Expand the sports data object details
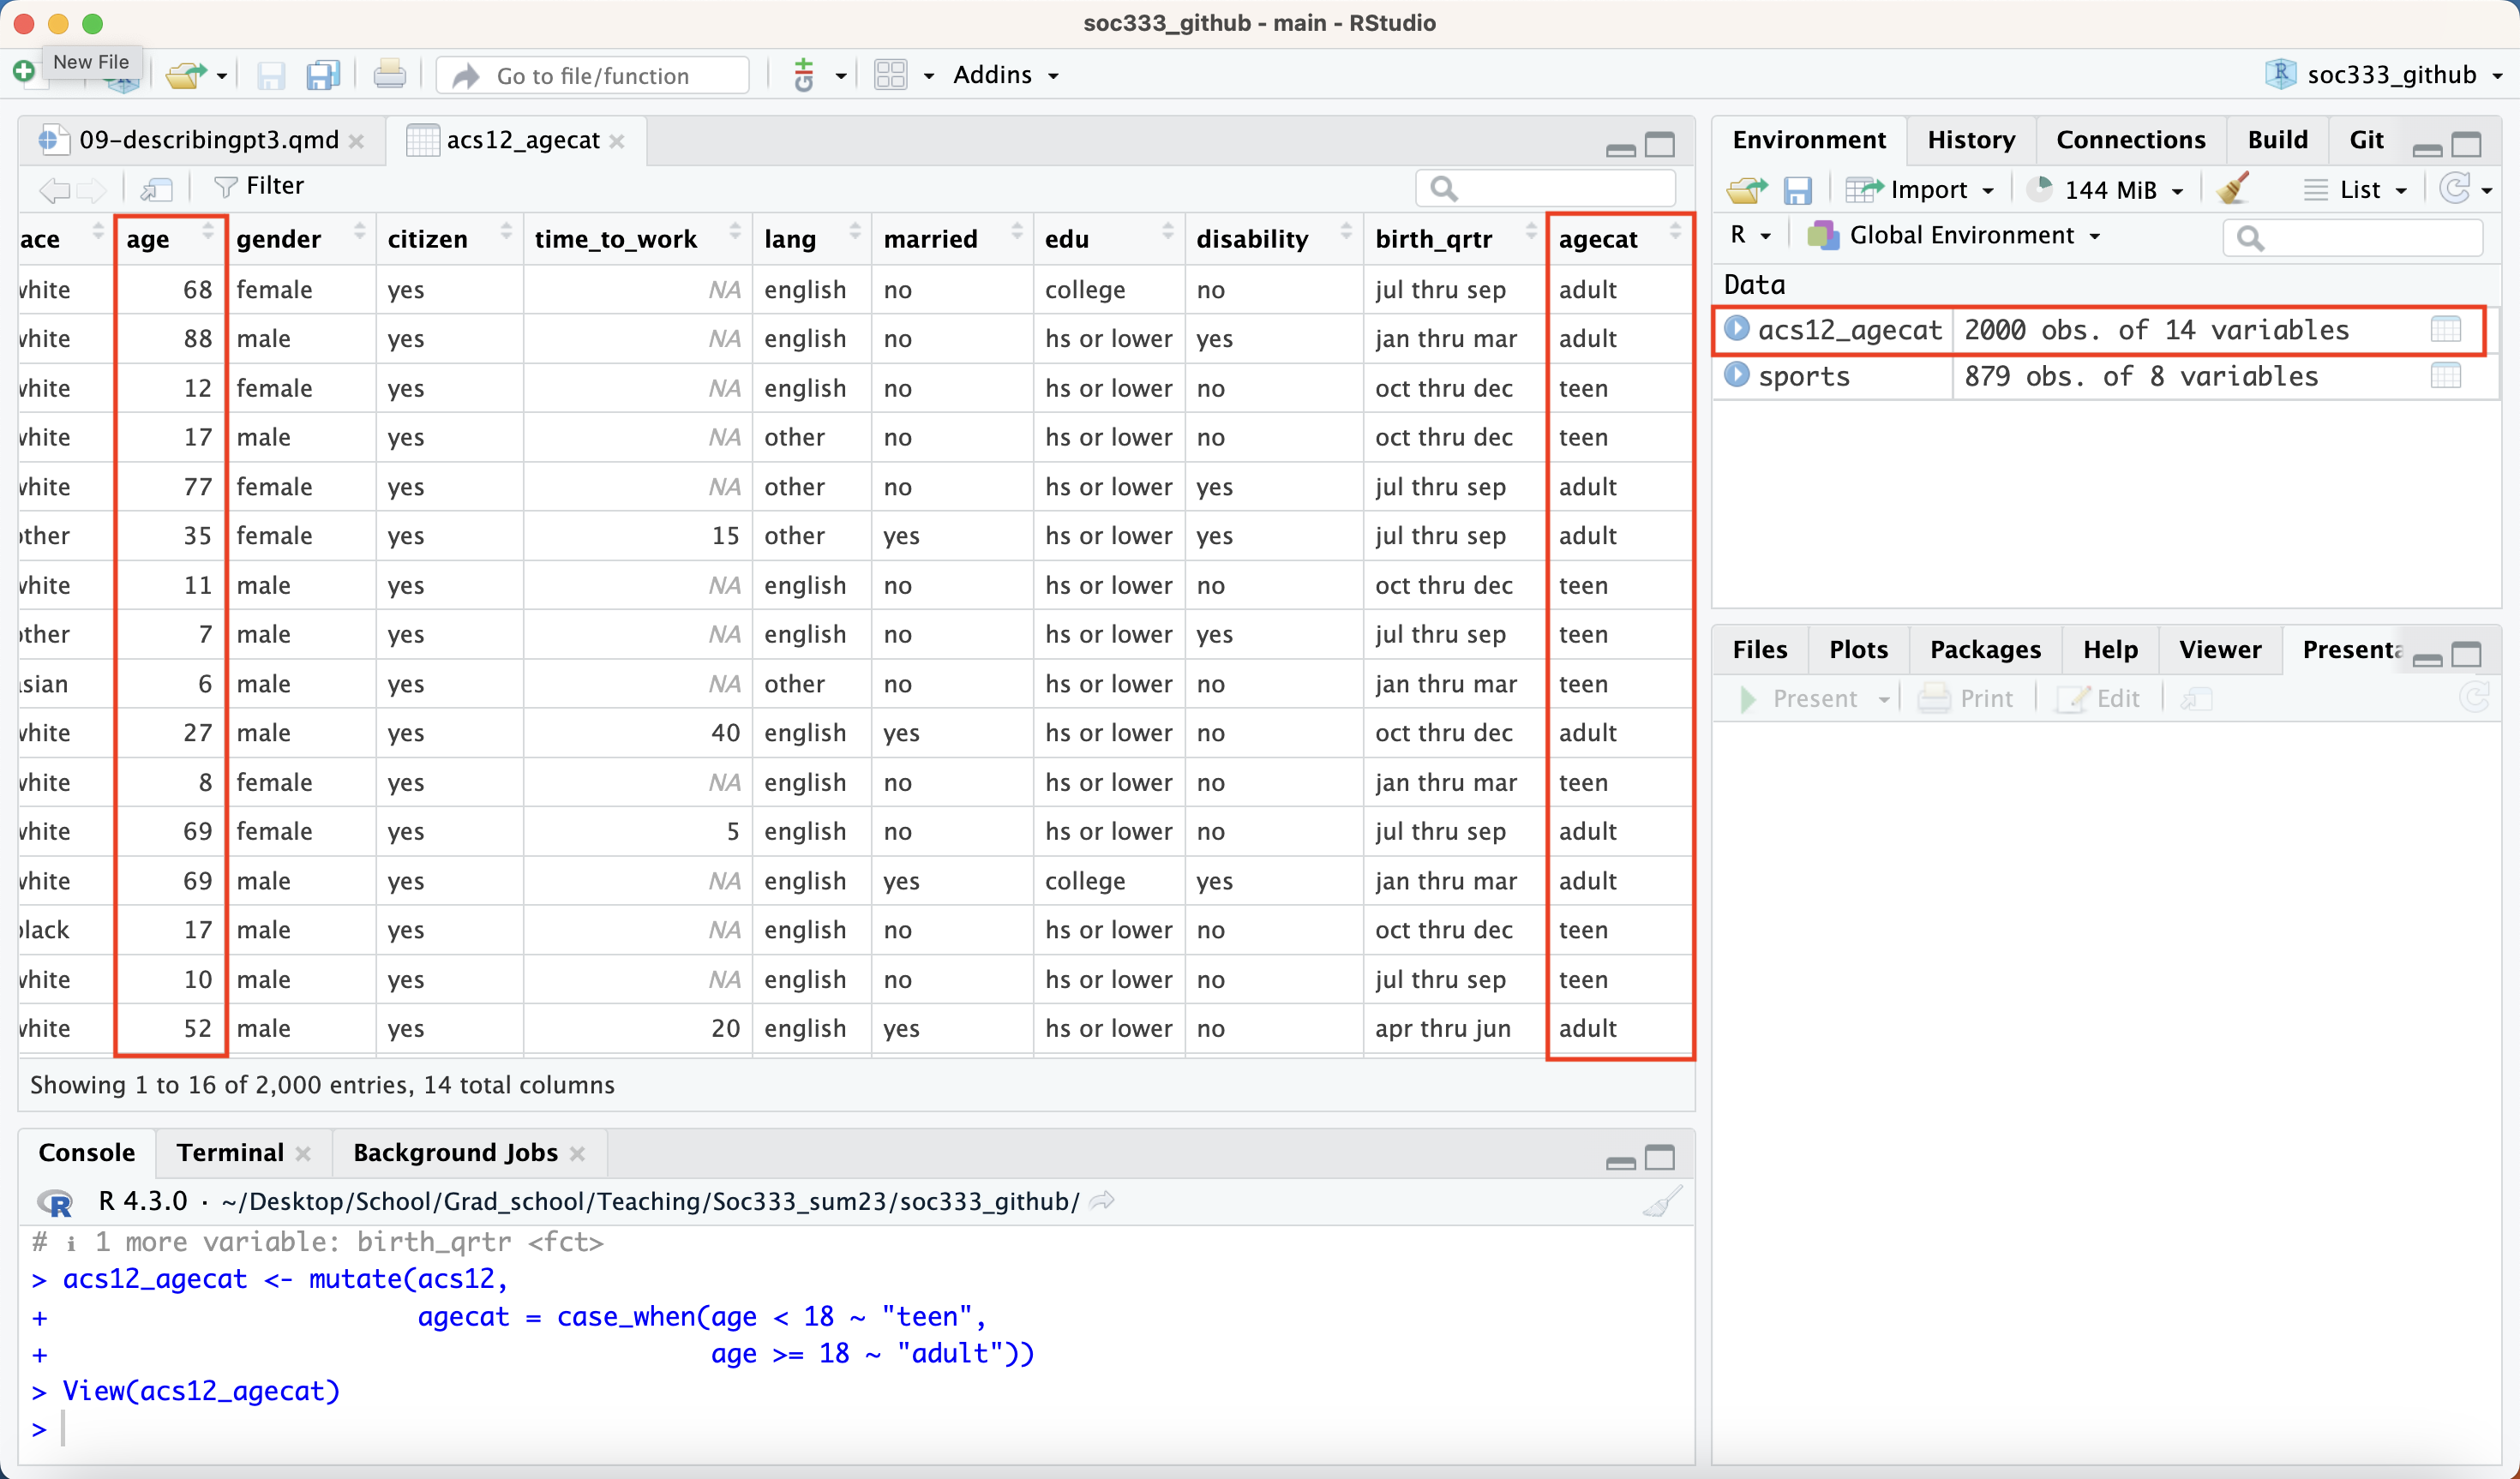 (1737, 376)
